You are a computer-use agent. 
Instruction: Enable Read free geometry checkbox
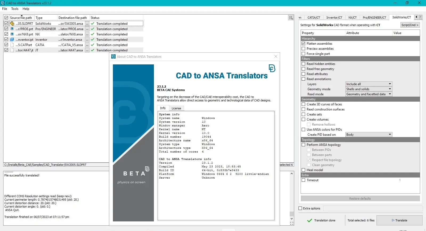coord(303,69)
